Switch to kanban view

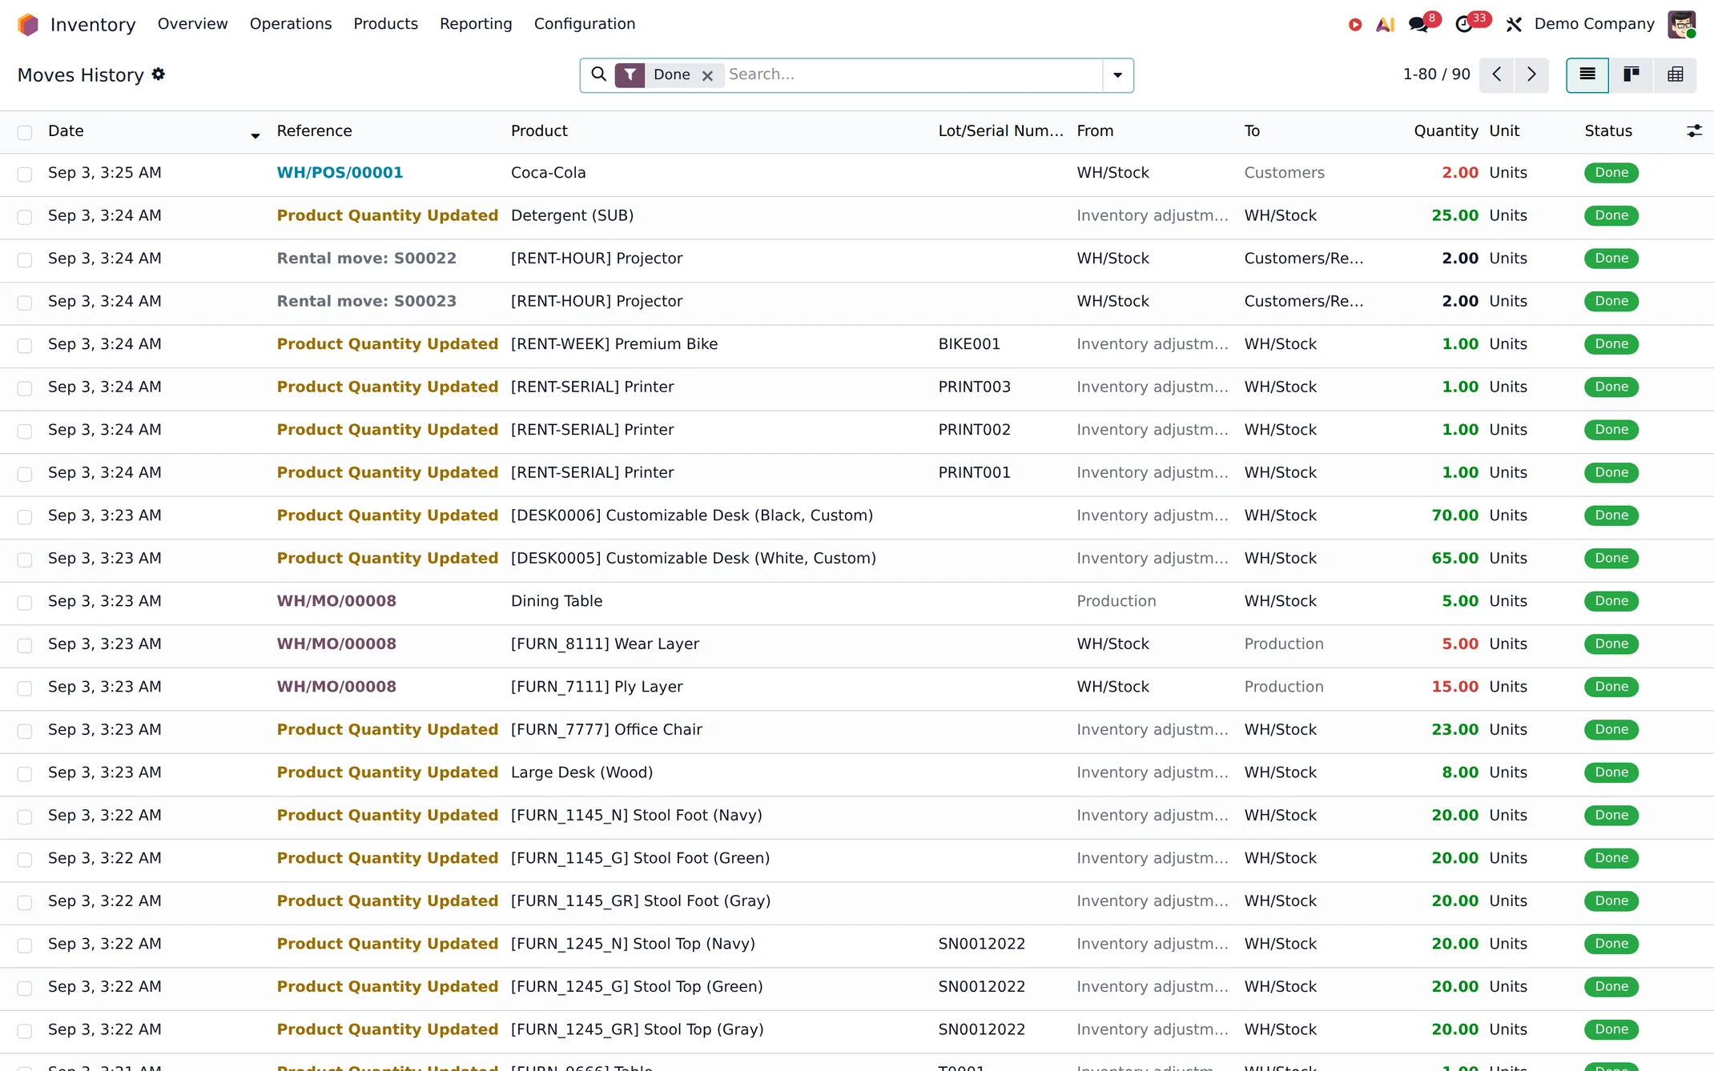1631,74
